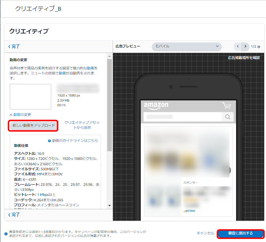Click the Prime badge in the ad preview
Screen dimensions: 266x242
pyautogui.click(x=189, y=211)
